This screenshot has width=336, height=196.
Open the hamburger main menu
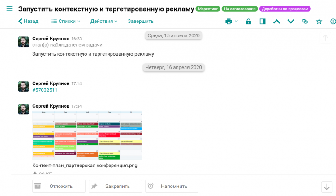click(x=9, y=9)
